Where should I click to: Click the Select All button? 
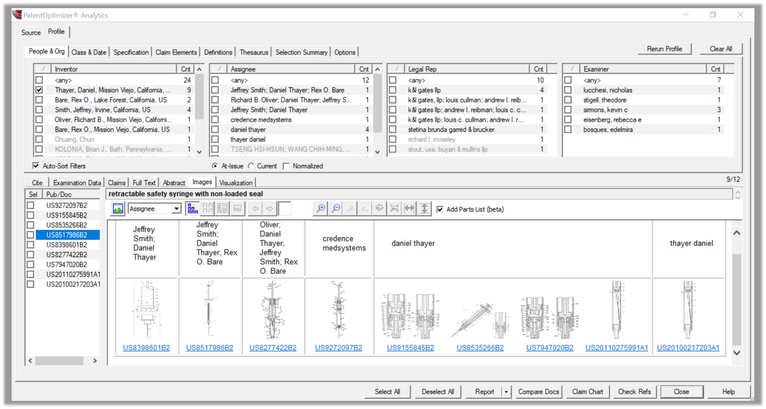pos(387,392)
